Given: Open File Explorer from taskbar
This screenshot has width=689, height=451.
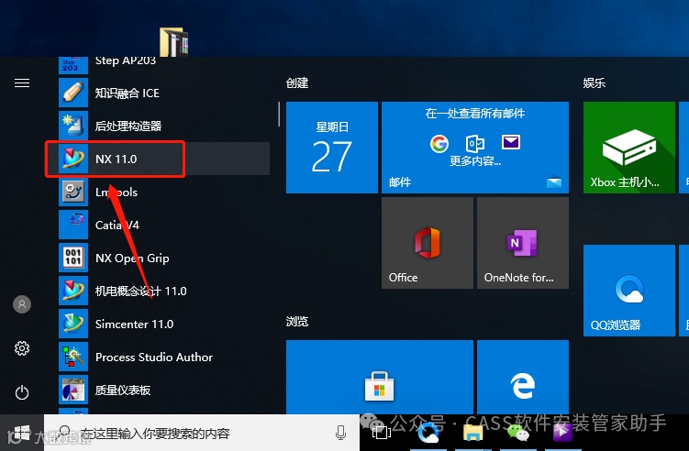Looking at the screenshot, I should tap(472, 433).
